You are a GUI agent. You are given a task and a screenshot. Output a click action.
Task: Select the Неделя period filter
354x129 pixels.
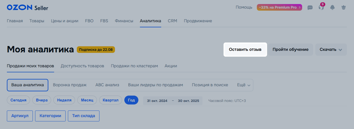(64, 100)
